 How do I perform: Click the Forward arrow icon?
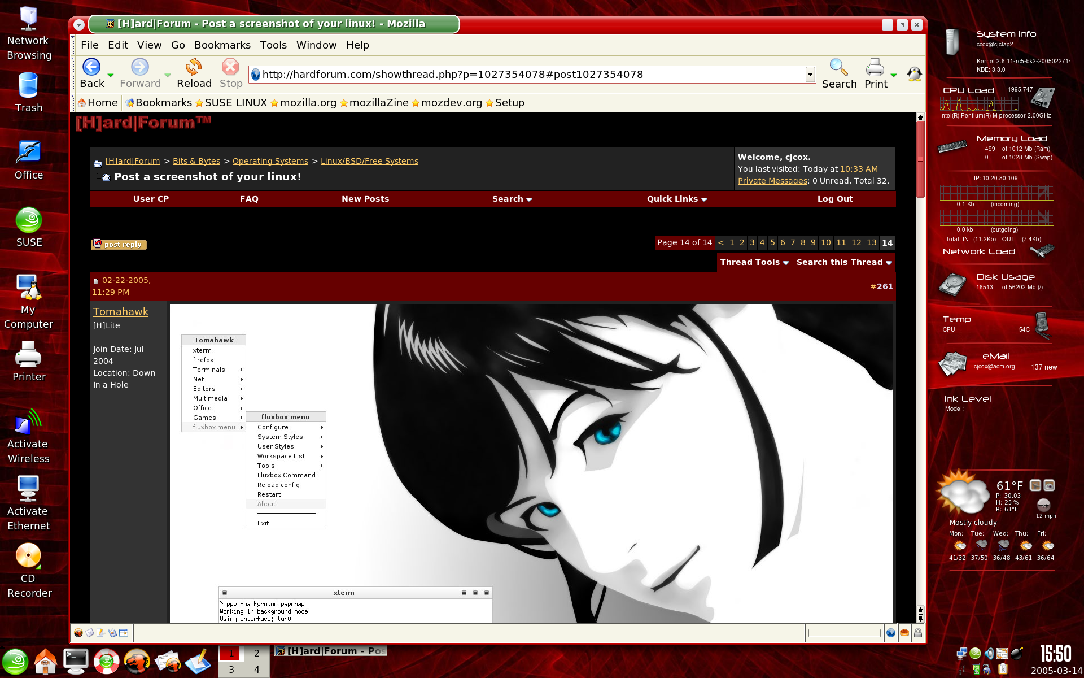(139, 67)
